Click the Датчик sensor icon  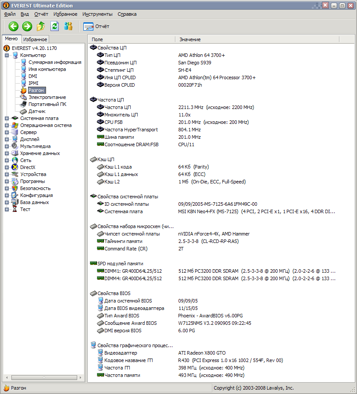23,111
